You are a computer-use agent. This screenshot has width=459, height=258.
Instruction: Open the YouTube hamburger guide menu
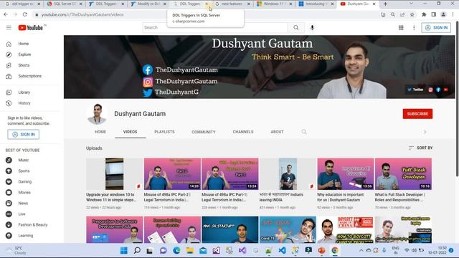coord(9,27)
